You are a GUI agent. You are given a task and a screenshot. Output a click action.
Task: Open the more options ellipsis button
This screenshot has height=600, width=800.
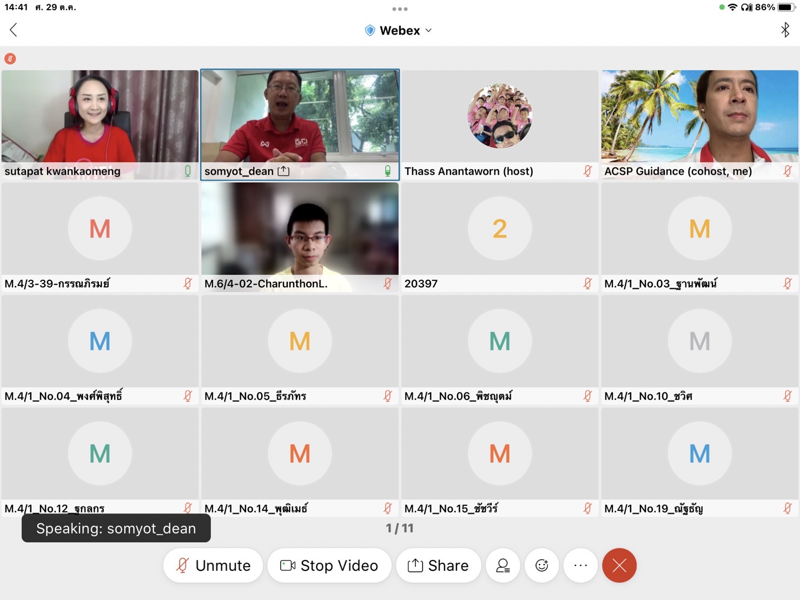580,565
